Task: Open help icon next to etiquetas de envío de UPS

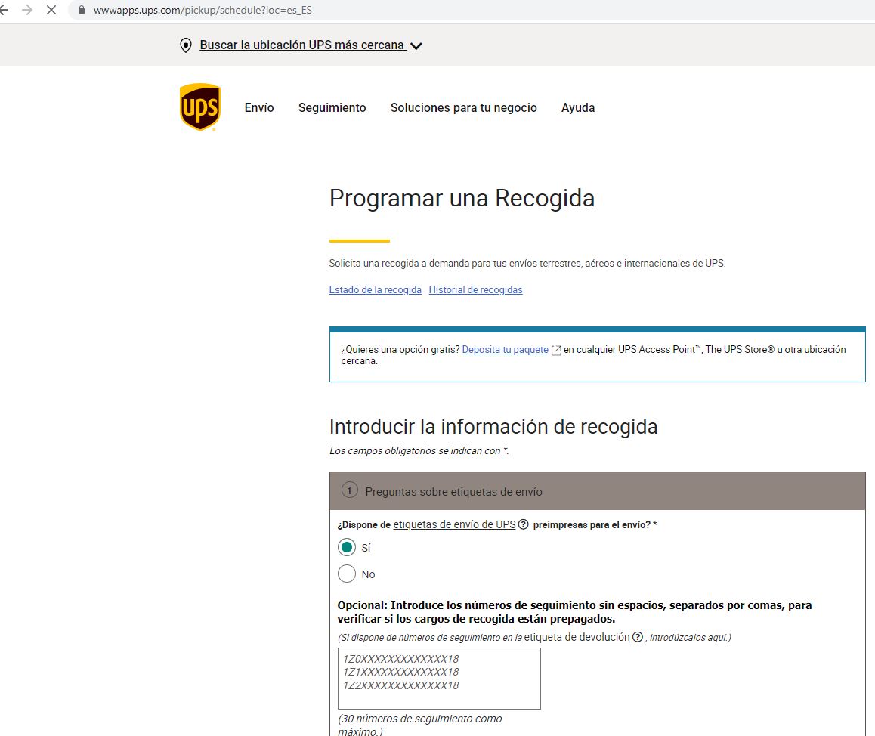Action: pyautogui.click(x=523, y=524)
